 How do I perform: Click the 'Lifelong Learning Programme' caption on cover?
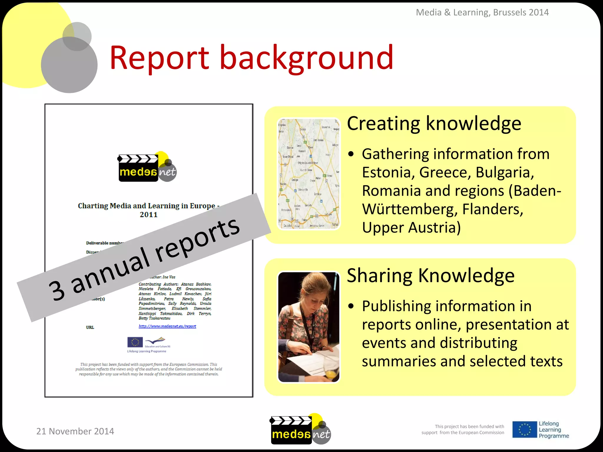(147, 351)
